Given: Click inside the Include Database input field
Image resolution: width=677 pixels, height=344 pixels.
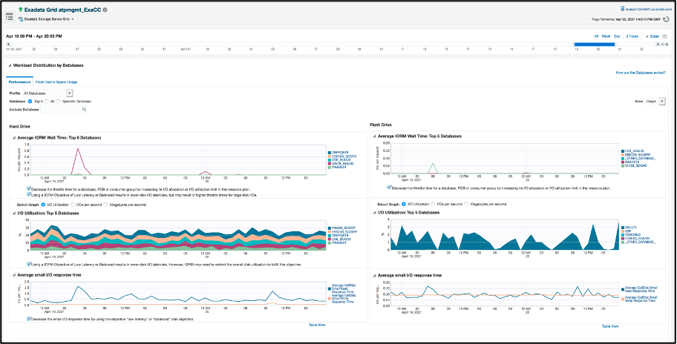Looking at the screenshot, I should 61,110.
